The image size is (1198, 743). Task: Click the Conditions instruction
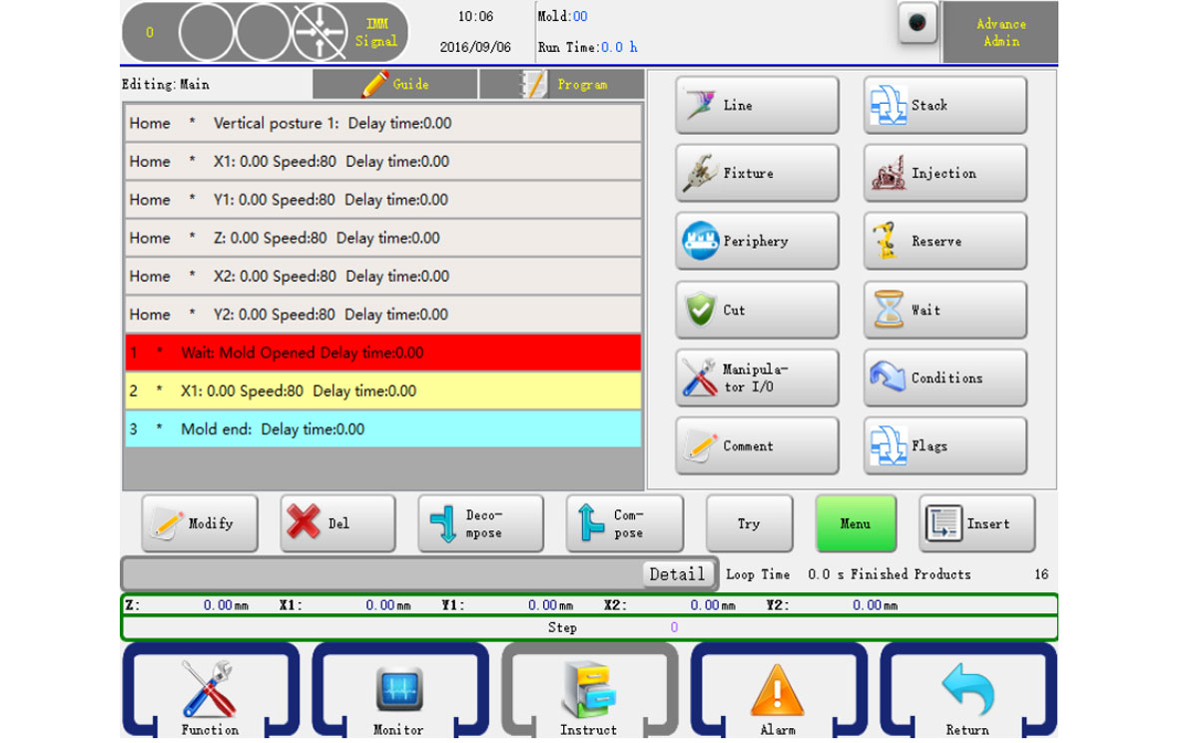(x=944, y=378)
